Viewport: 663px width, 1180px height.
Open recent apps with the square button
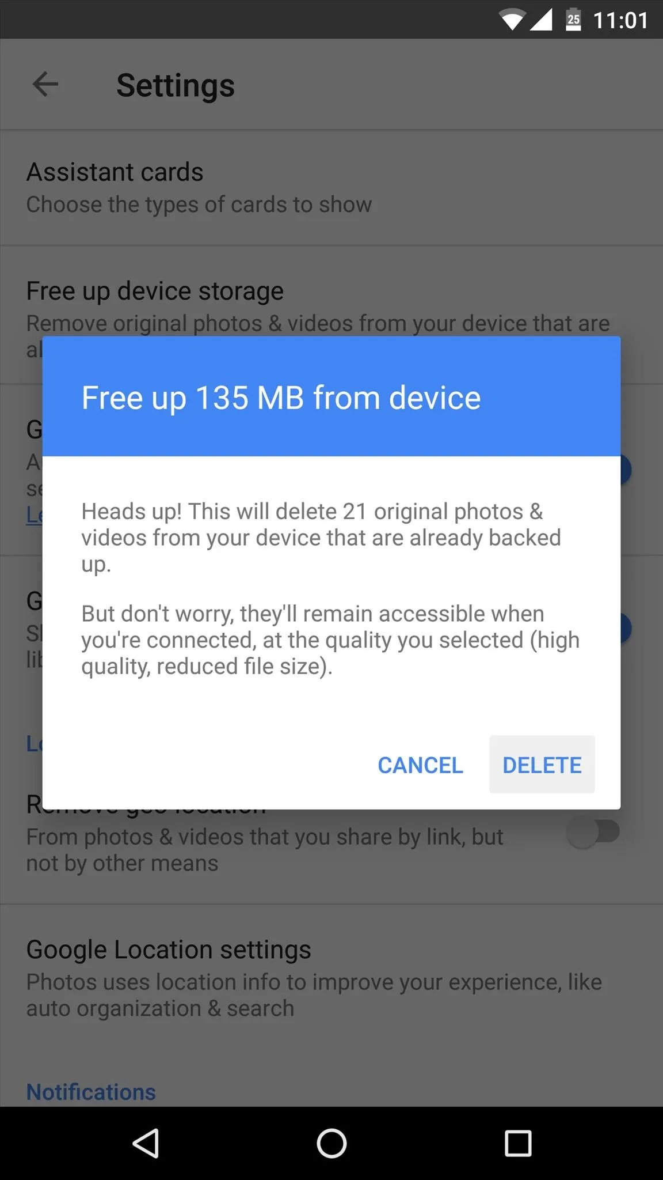click(x=517, y=1143)
